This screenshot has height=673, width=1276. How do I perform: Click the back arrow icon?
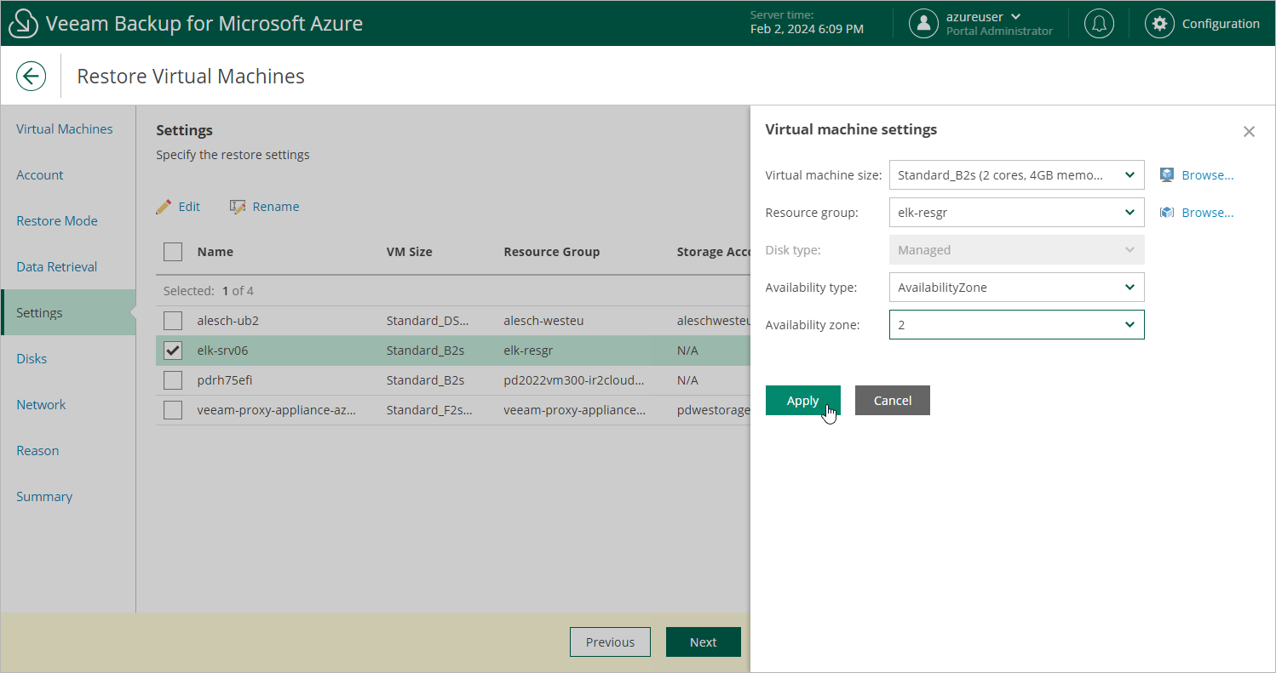pyautogui.click(x=31, y=77)
